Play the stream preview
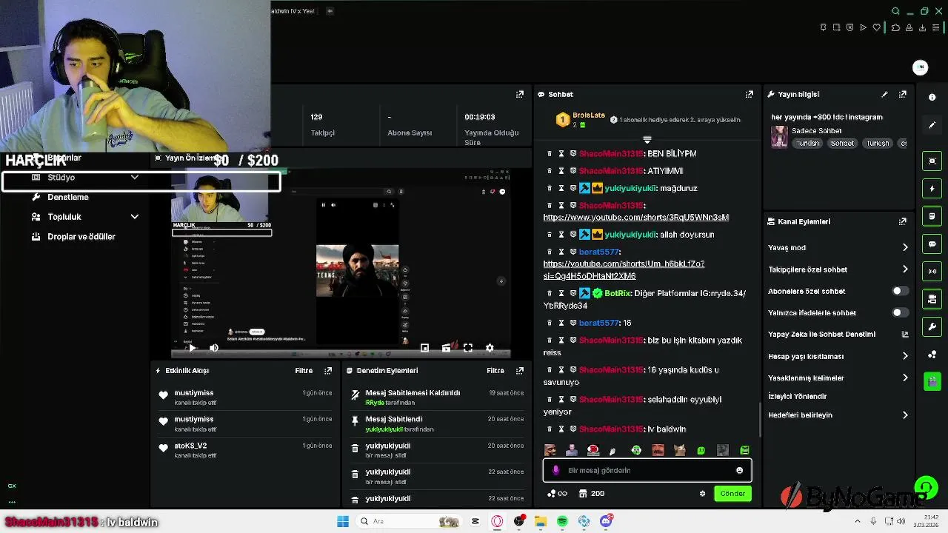The height and width of the screenshot is (533, 948). 192,348
